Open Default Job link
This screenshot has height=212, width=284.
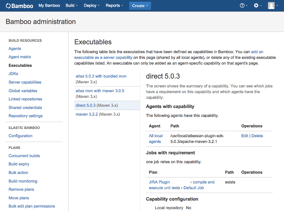[194, 188]
